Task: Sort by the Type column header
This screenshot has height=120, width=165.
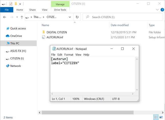Action: point(152,25)
